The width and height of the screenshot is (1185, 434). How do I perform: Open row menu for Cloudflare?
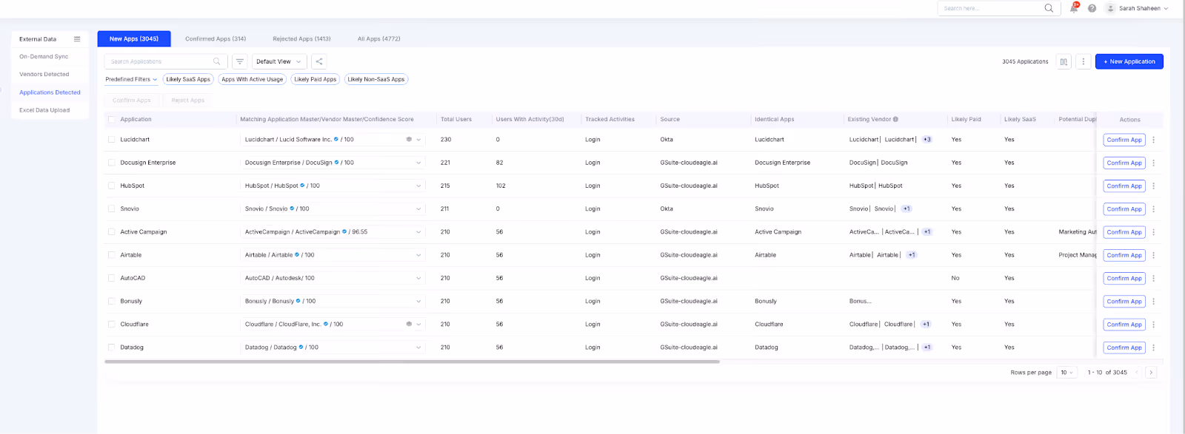click(x=1153, y=325)
